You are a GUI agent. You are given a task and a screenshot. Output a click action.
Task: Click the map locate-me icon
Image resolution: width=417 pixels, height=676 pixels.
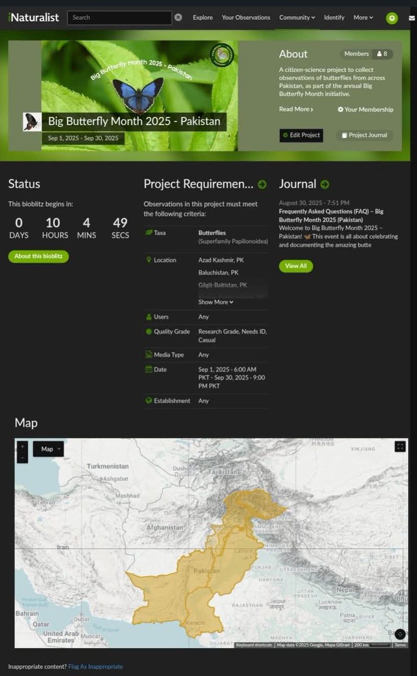400,634
